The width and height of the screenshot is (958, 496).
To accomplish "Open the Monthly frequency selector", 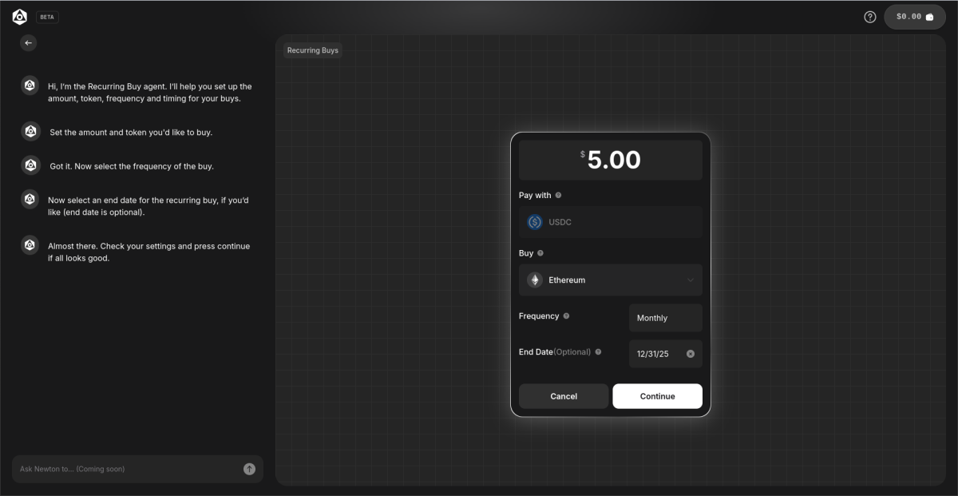I will tap(665, 317).
